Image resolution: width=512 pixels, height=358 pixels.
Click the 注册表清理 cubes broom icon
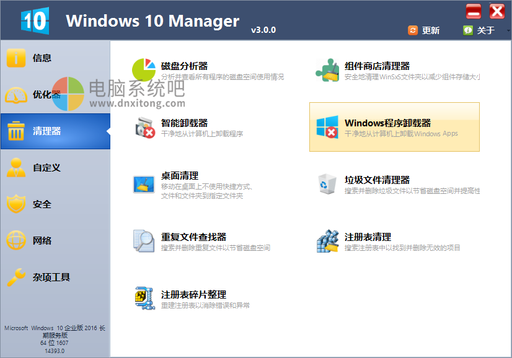(x=327, y=241)
